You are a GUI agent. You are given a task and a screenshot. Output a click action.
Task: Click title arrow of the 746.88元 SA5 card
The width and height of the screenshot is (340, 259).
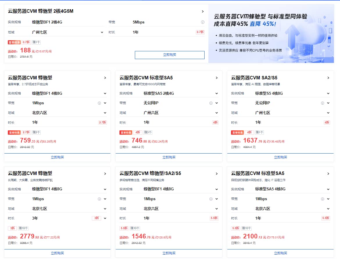[x=216, y=78]
